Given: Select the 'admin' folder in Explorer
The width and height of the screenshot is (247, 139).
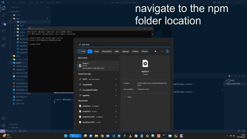Looking at the screenshot, I should point(23,22).
